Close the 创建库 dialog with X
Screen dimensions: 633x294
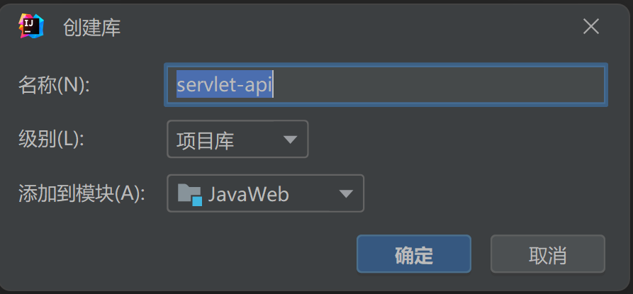click(591, 27)
